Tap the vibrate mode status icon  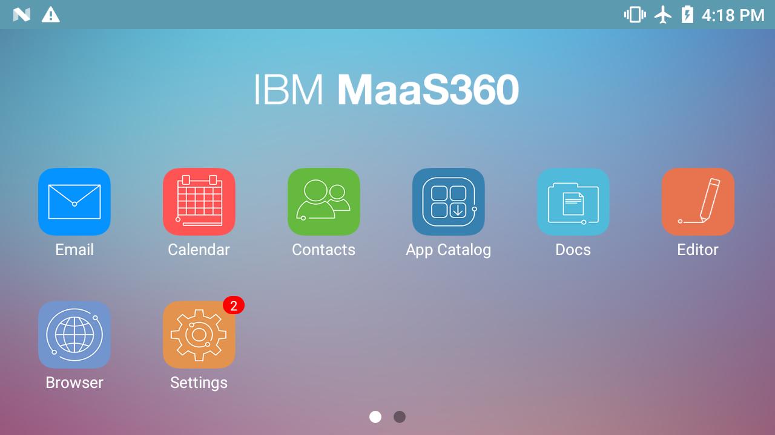tap(635, 14)
